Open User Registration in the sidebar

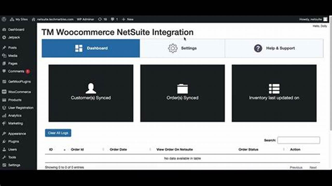coord(18,108)
